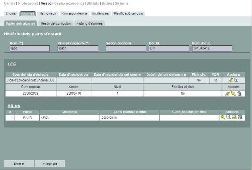Click the Afegir pla button
This screenshot has width=252, height=170.
point(50,164)
